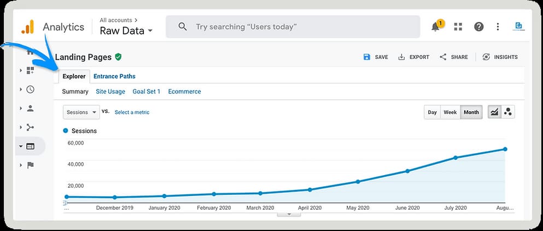Open the Sessions metric dropdown

[81, 112]
